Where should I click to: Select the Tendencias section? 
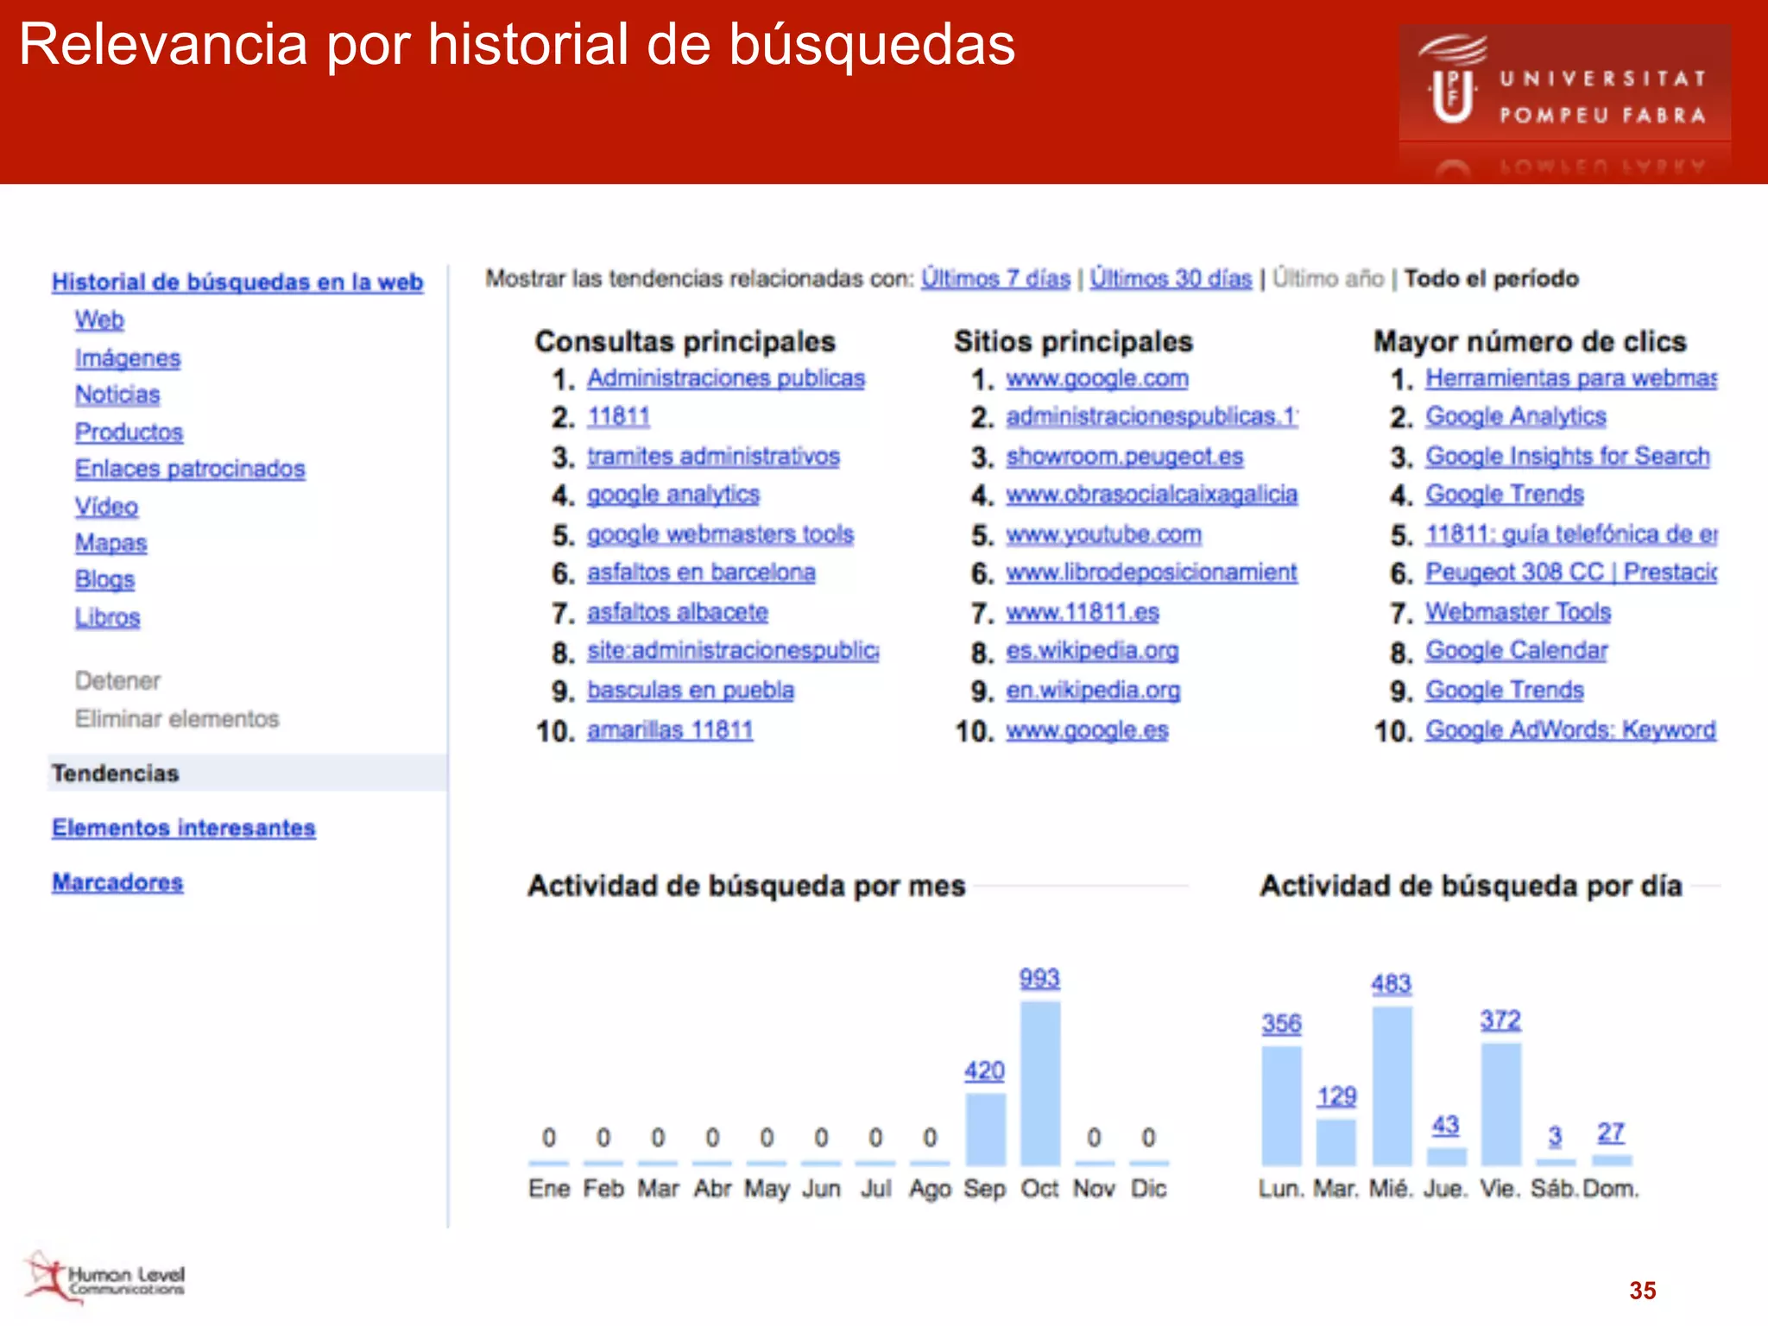247,773
